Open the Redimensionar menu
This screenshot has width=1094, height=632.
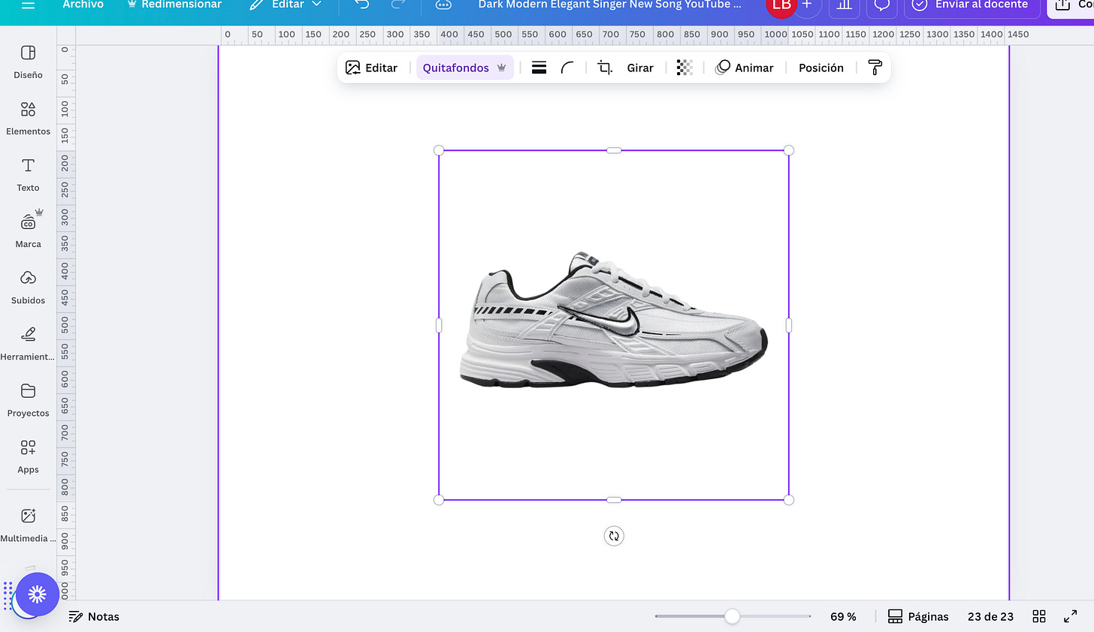tap(174, 5)
